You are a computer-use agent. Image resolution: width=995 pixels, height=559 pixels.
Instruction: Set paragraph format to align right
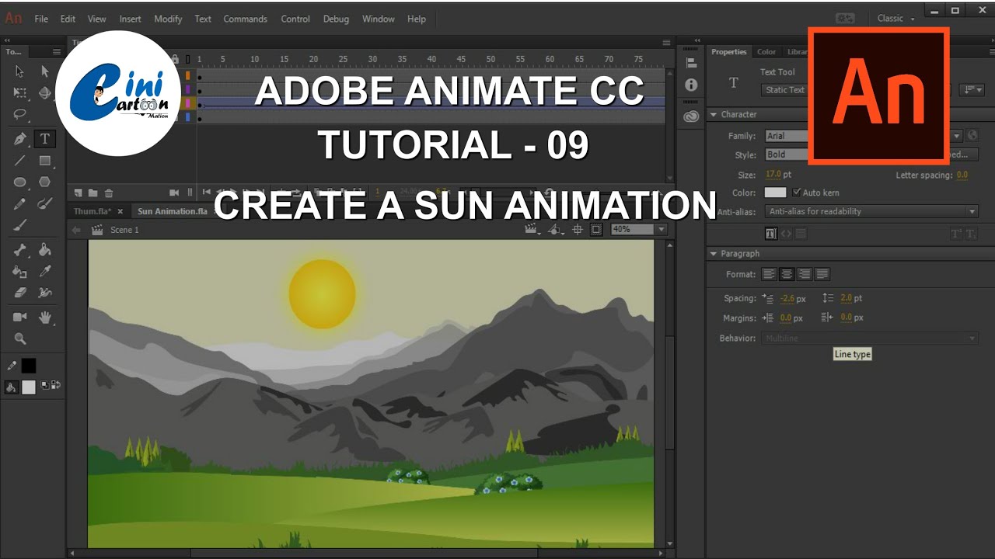click(805, 274)
